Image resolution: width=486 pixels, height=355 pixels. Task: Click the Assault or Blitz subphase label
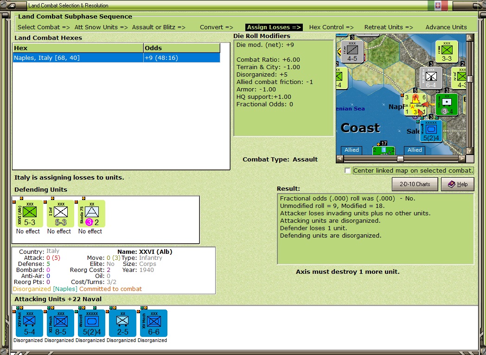coord(159,27)
